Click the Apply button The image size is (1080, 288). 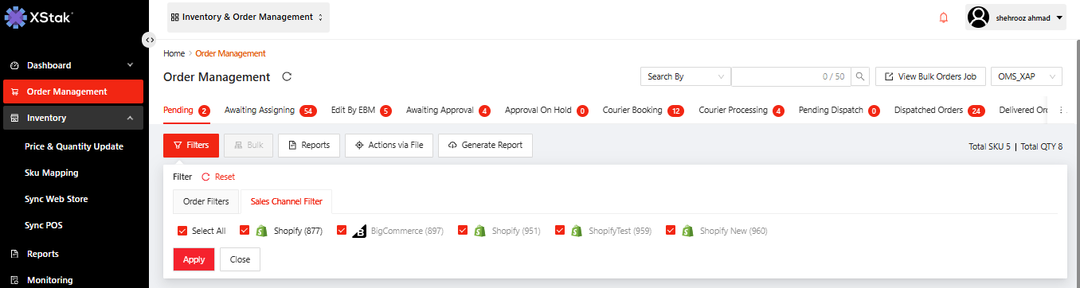click(194, 259)
